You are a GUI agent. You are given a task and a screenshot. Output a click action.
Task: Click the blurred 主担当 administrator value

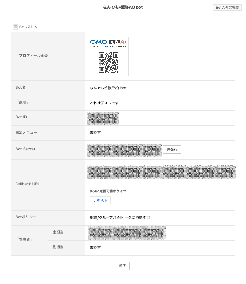pos(127,233)
